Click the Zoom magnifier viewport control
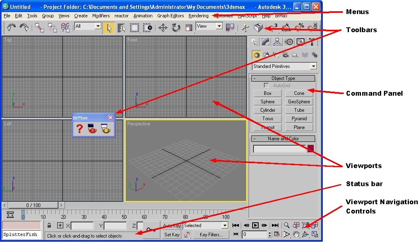 (286, 226)
